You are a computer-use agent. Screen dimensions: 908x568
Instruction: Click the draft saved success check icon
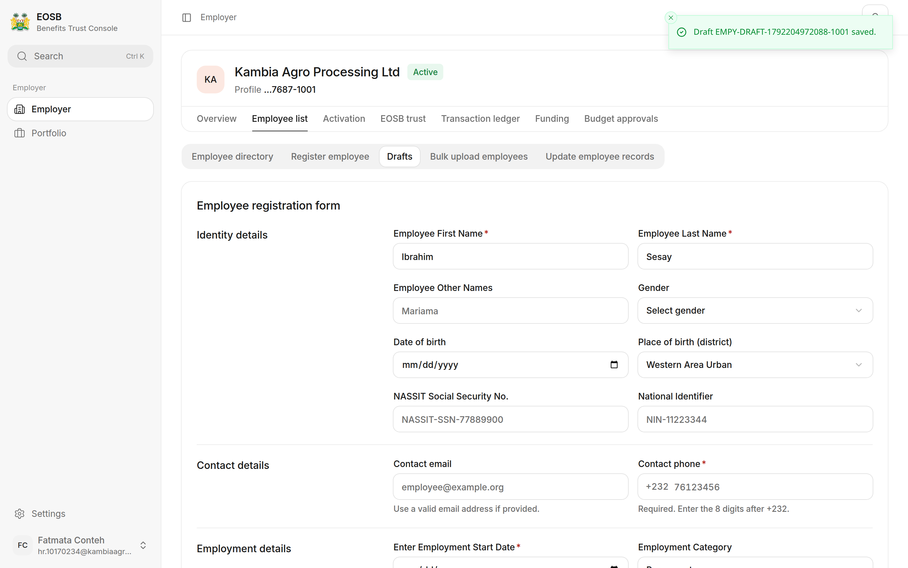pyautogui.click(x=681, y=32)
